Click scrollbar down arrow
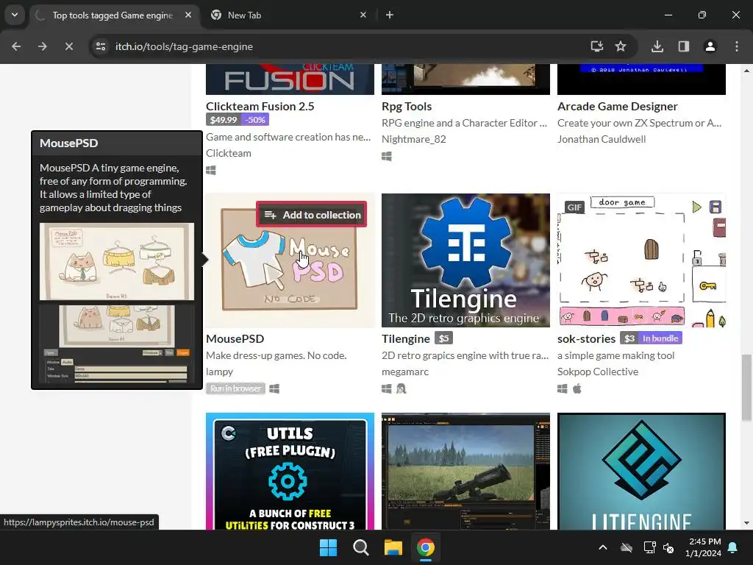Screen dimensions: 753x565 (746, 523)
